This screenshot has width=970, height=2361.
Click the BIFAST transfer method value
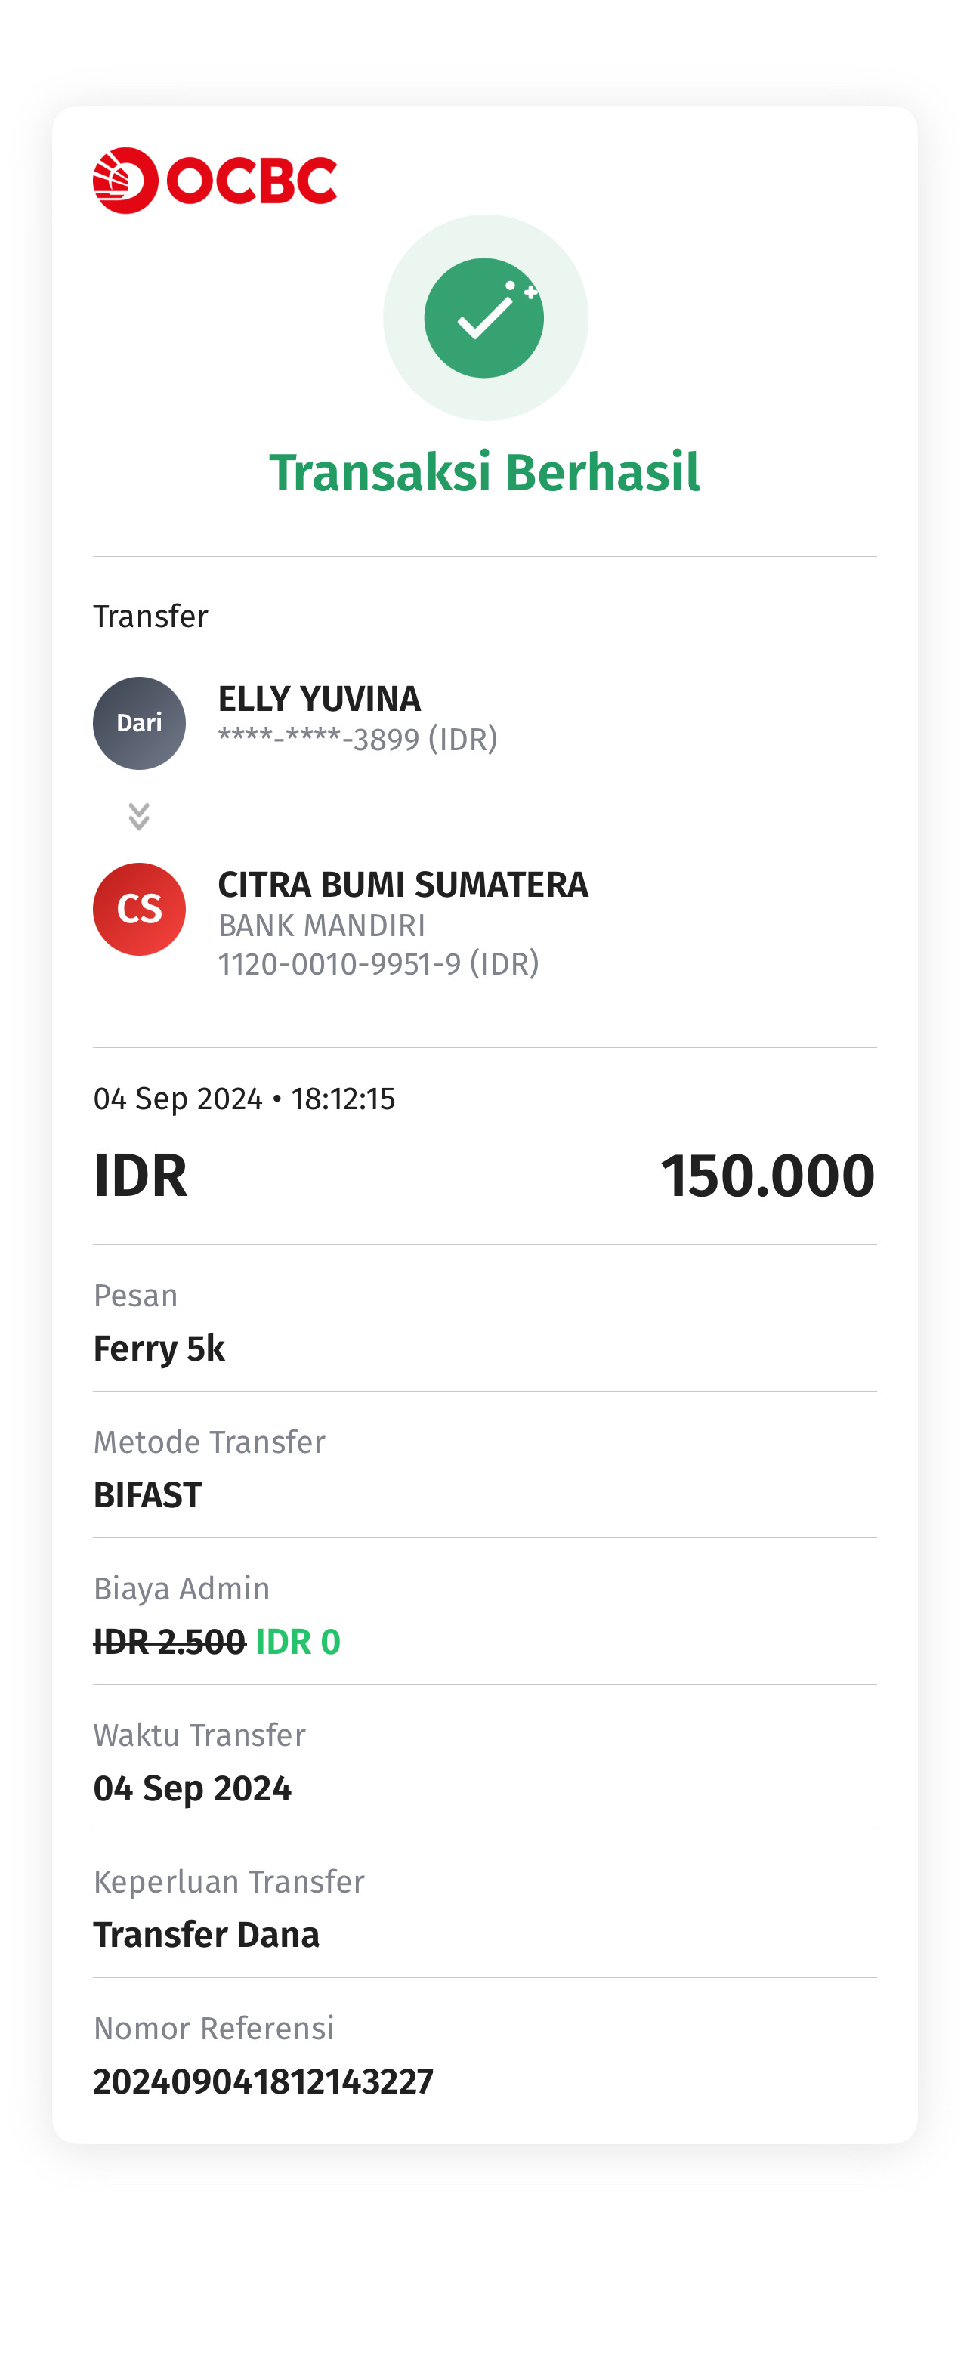click(x=147, y=1496)
